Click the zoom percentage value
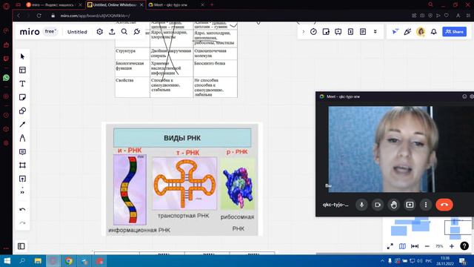 tap(439, 246)
